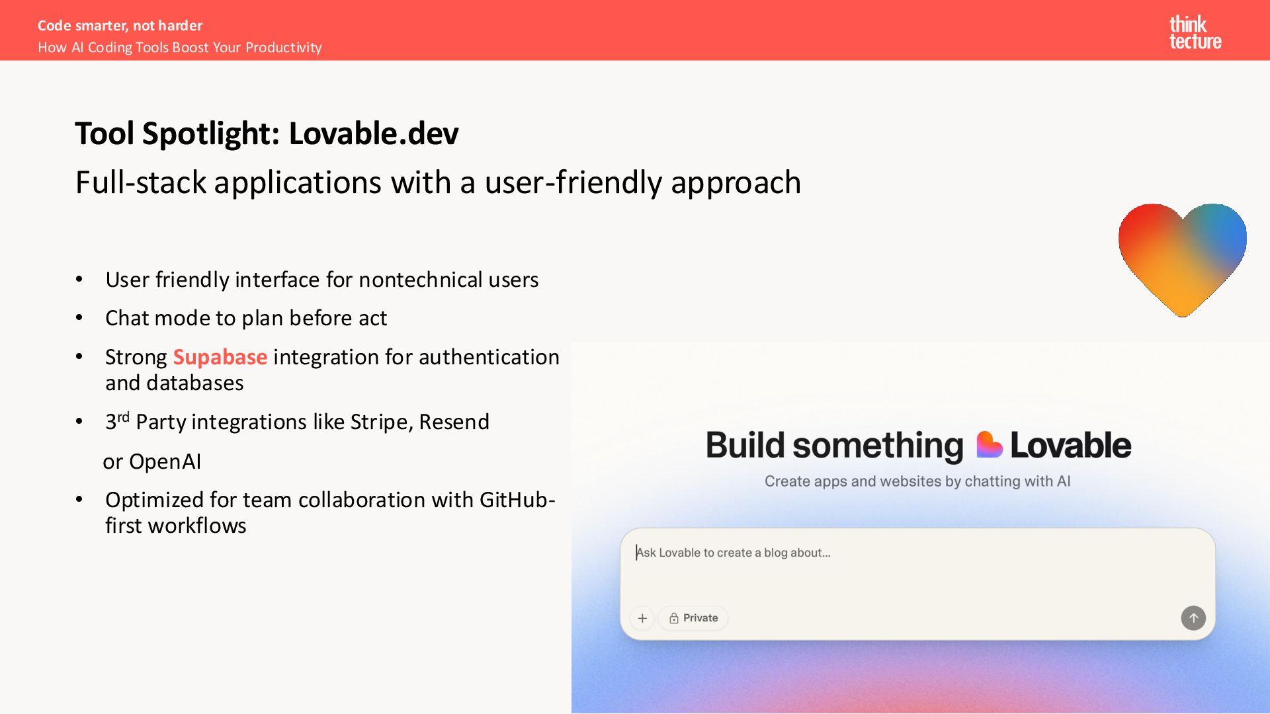Click the plus attachment icon

642,618
